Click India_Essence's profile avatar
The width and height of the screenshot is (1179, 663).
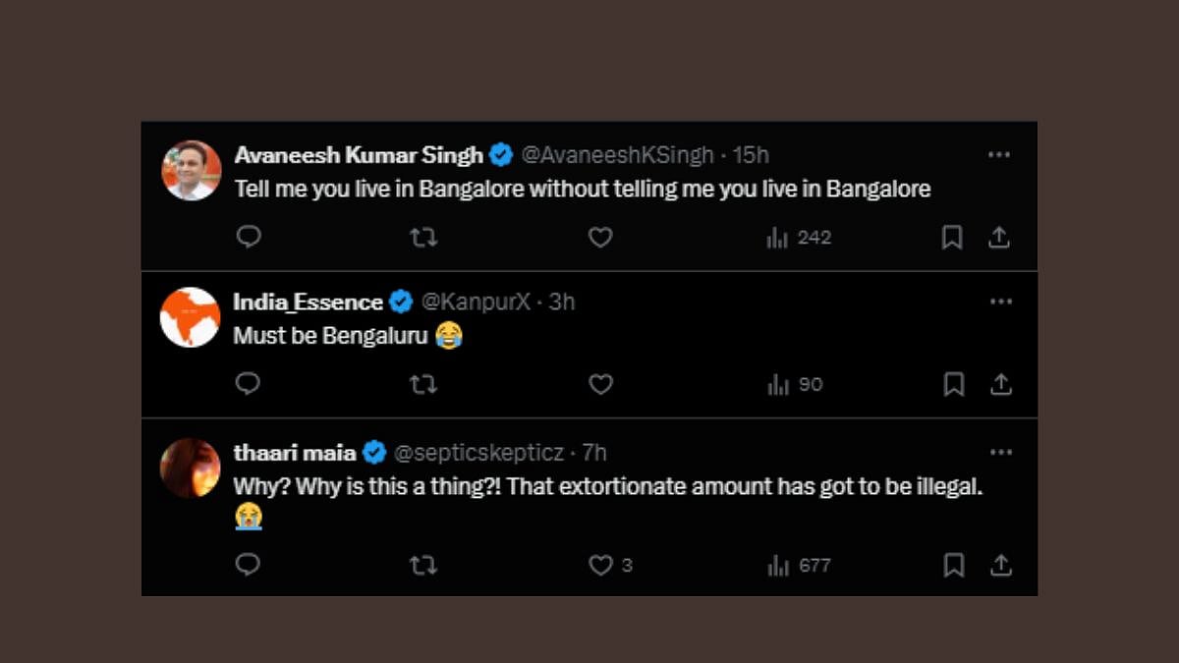190,316
